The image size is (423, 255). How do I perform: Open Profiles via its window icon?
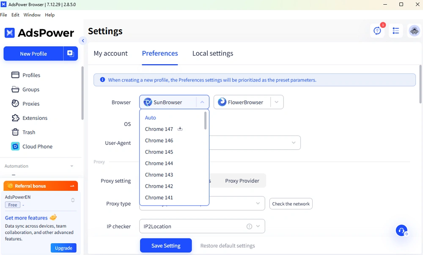15,75
